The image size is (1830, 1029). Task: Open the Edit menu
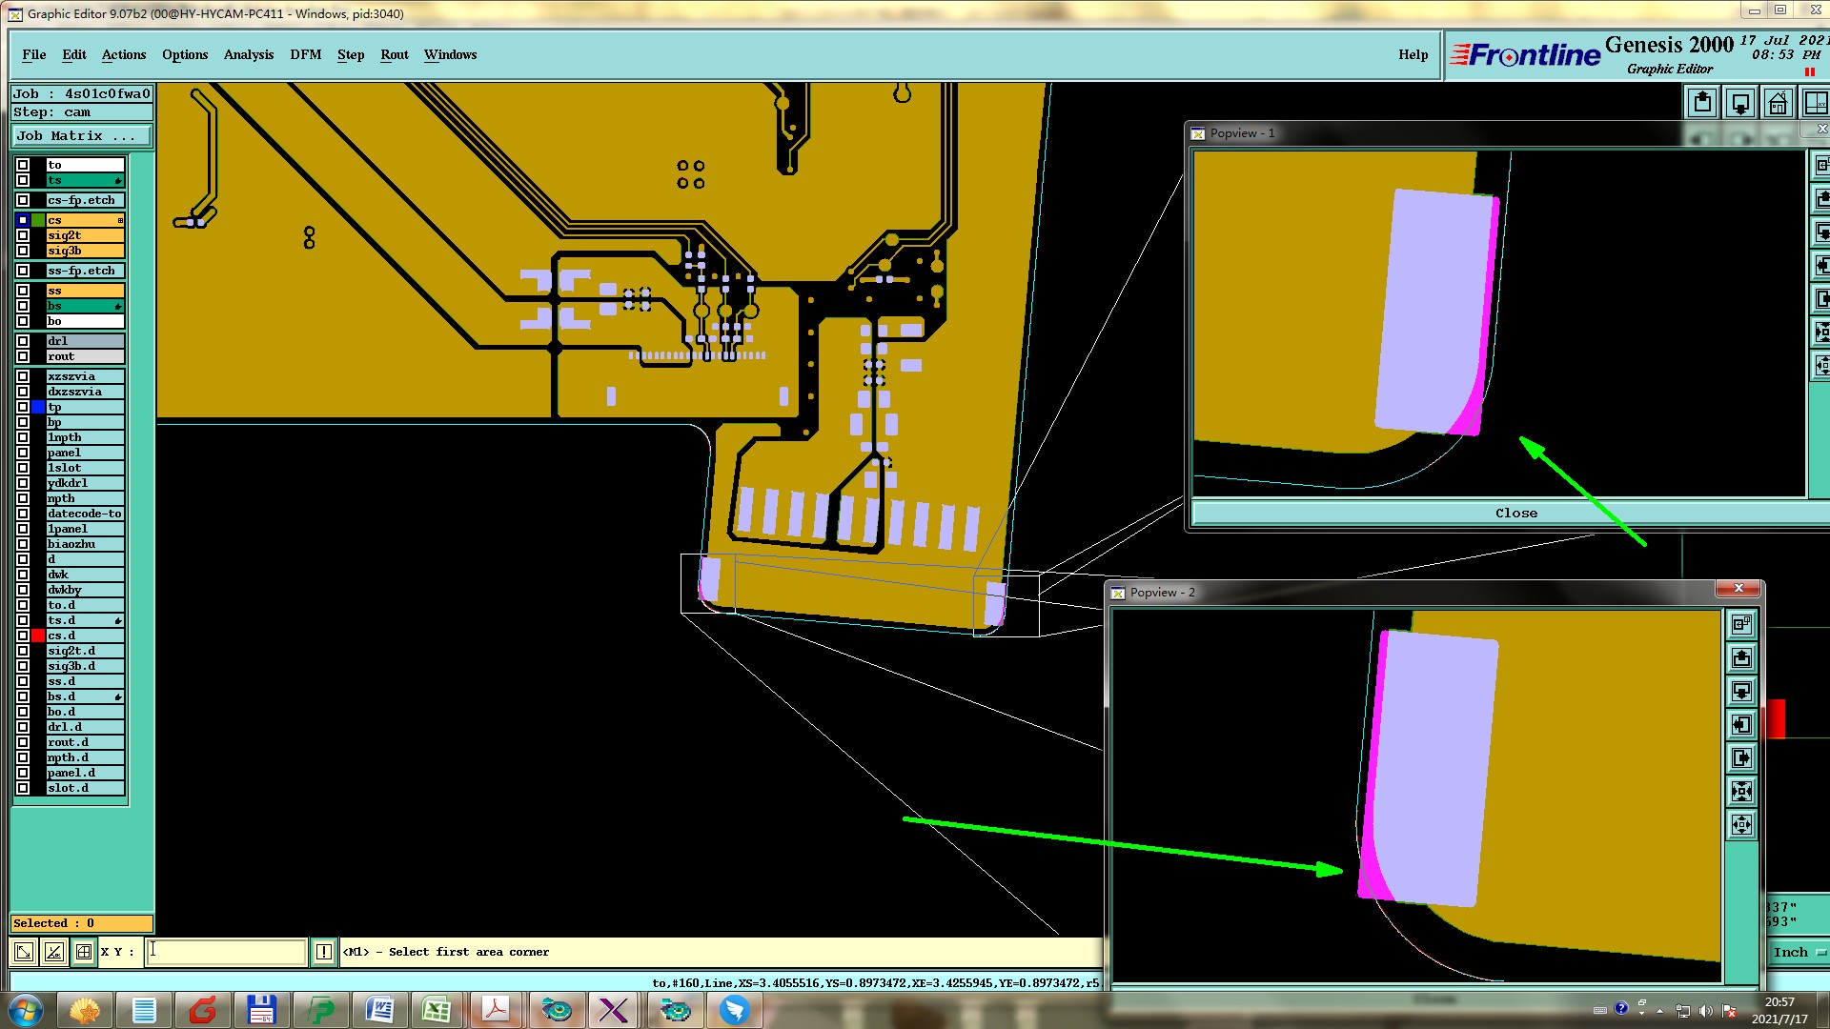(x=74, y=55)
